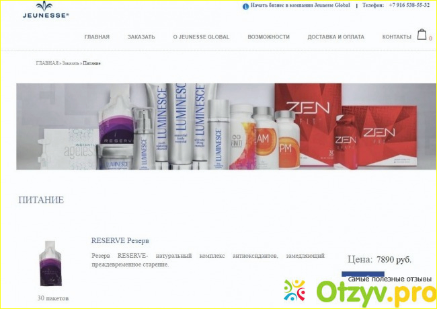Viewport: 437px width, 309px height.
Task: Click the info icon beside business link
Action: point(245,5)
